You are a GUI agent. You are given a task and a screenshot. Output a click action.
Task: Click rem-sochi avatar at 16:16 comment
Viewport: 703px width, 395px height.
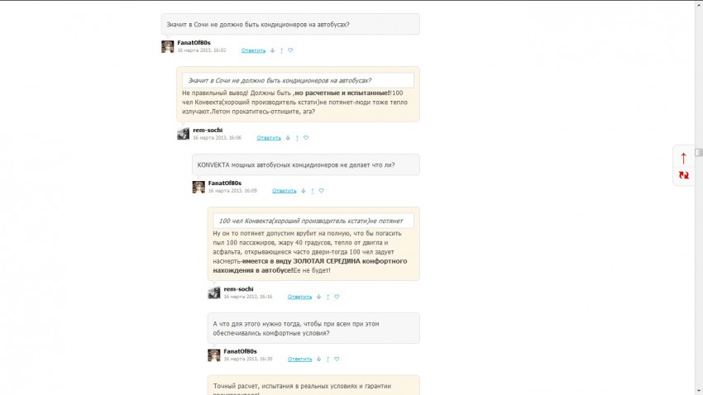coord(214,293)
